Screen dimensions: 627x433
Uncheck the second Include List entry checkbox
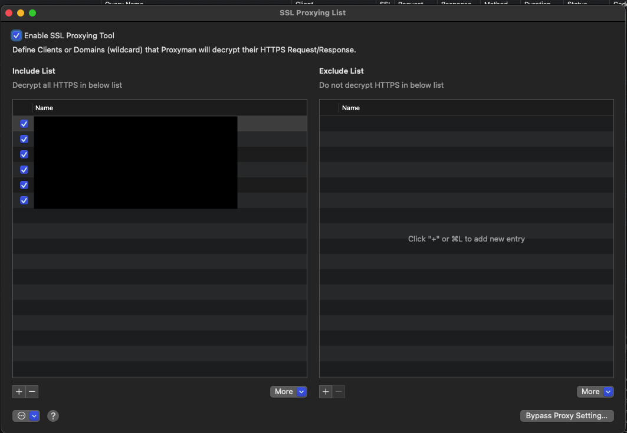[24, 139]
